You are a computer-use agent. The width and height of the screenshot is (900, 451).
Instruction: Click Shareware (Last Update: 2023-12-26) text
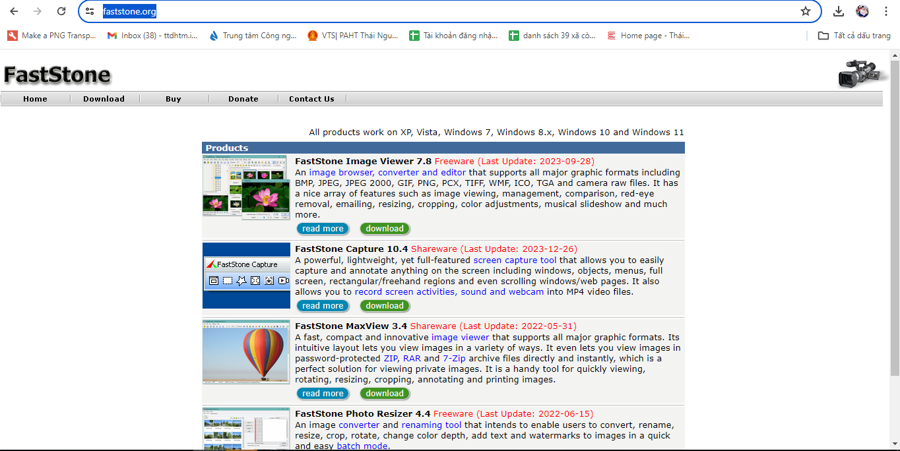click(x=494, y=249)
